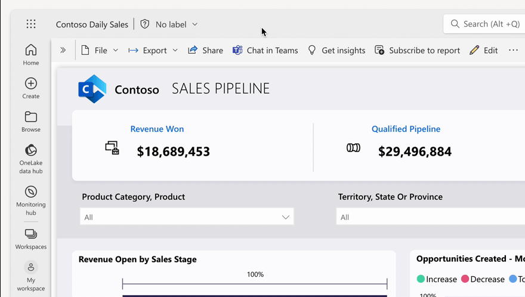The width and height of the screenshot is (525, 297).
Task: Open Browse folder icon in sidebar
Action: pos(31,117)
